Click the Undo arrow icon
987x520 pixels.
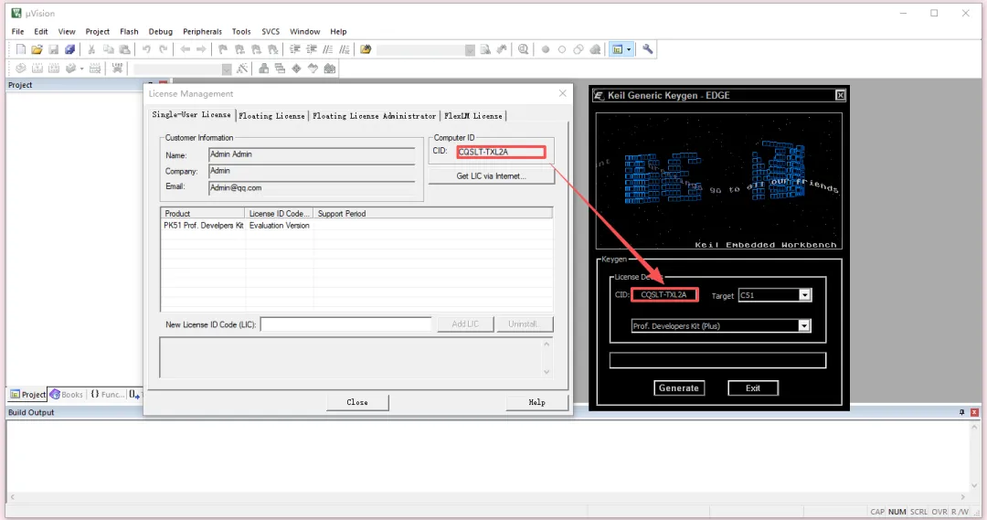(x=146, y=49)
